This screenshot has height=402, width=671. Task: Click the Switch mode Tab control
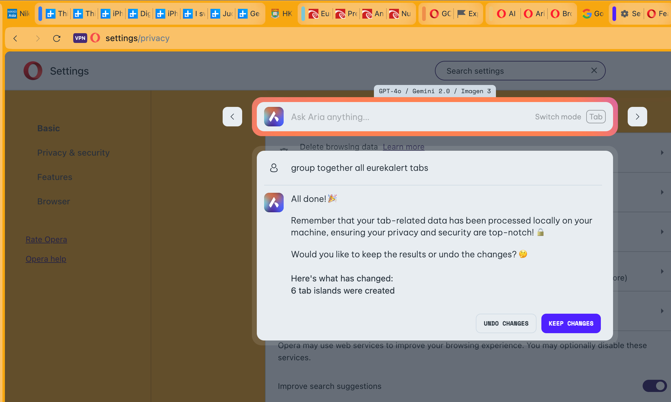pyautogui.click(x=596, y=117)
